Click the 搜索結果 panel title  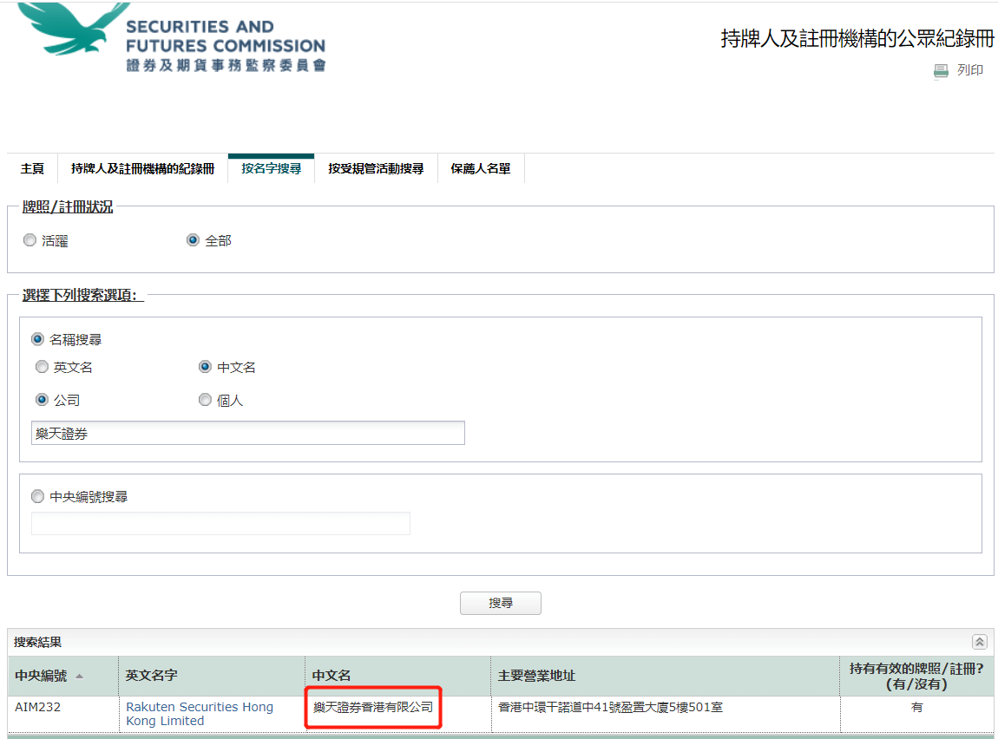click(x=38, y=642)
